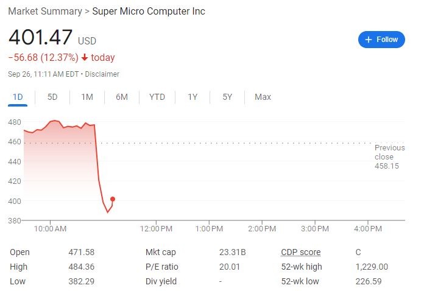The width and height of the screenshot is (424, 291).
Task: Click the 401.47 stock price
Action: [40, 38]
